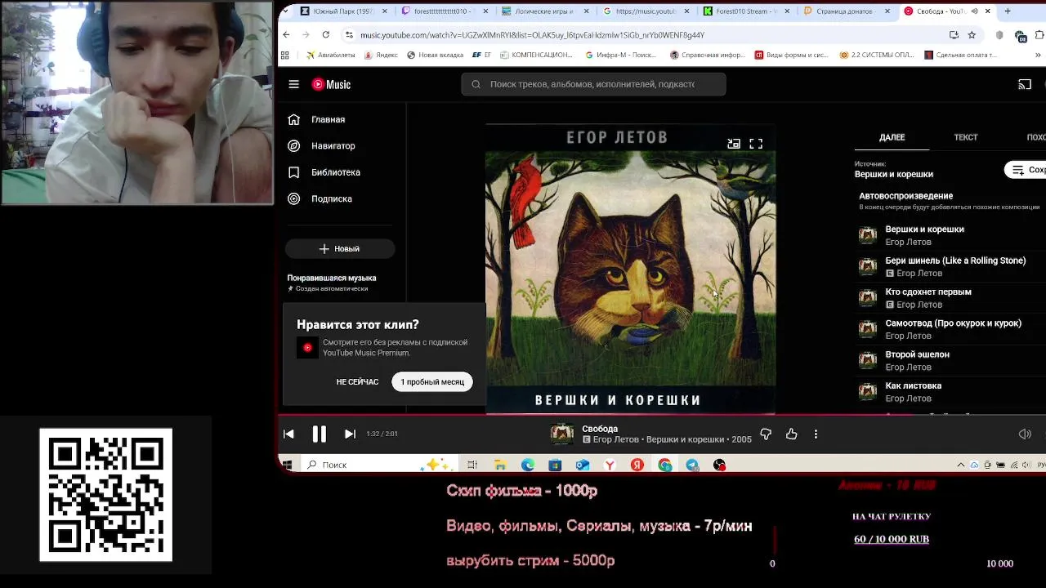1046x588 pixels.
Task: Dismiss the Premium promo with Не сейчас
Action: tap(357, 382)
